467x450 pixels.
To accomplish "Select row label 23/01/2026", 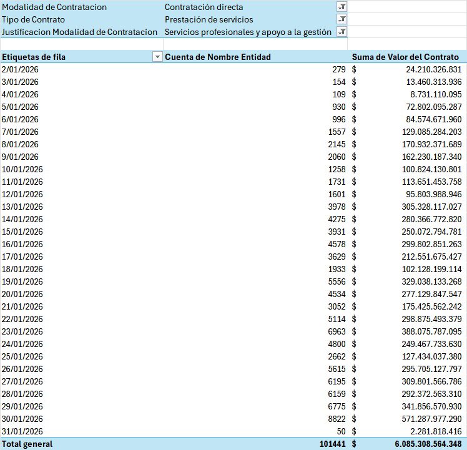I will click(x=22, y=331).
